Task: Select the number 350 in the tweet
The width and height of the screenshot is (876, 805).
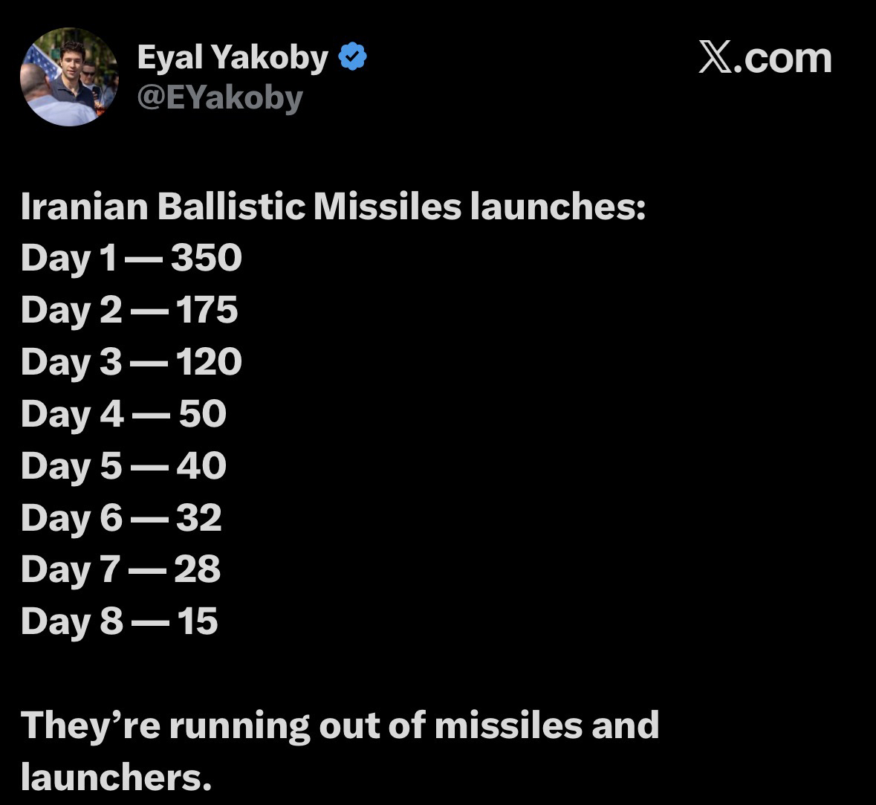Action: click(207, 258)
